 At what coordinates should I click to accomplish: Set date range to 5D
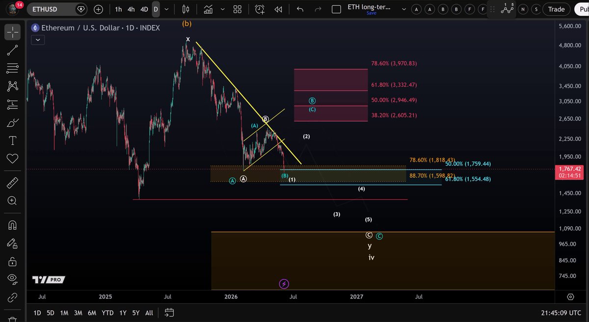[x=51, y=313]
